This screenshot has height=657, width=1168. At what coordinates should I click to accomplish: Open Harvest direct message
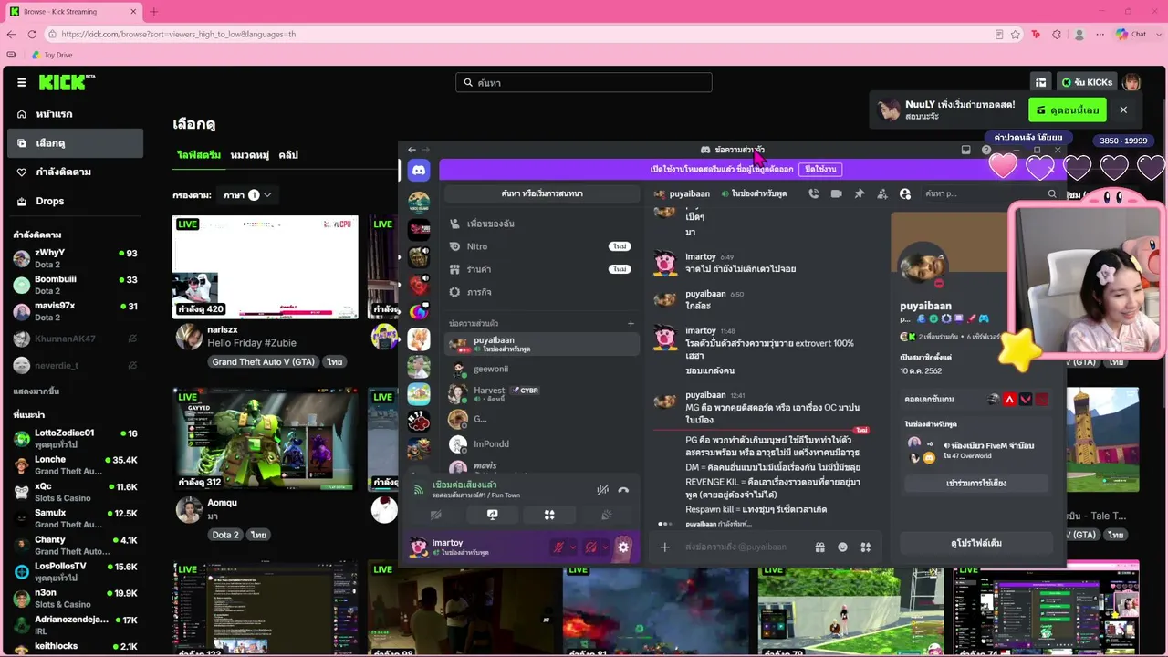(x=542, y=394)
